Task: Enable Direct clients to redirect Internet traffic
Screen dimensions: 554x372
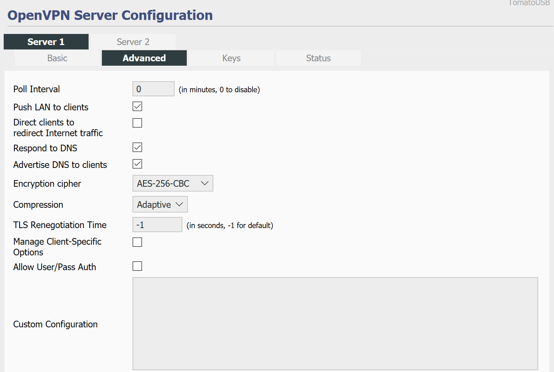Action: tap(137, 123)
